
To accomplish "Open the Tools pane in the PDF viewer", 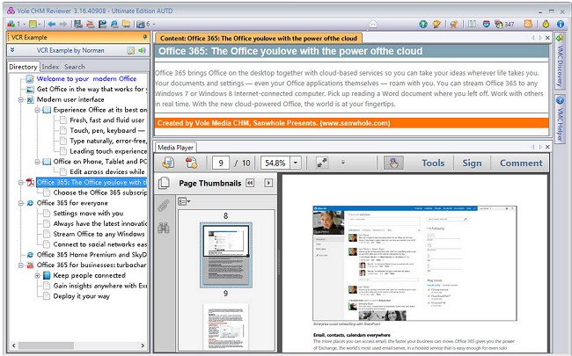I will (433, 163).
